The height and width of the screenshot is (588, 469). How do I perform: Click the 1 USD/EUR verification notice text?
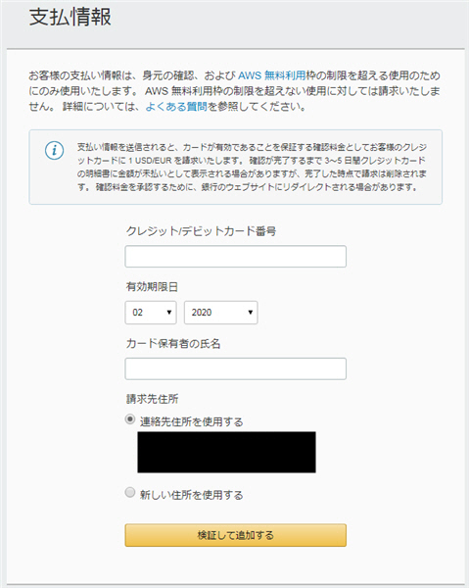252,167
